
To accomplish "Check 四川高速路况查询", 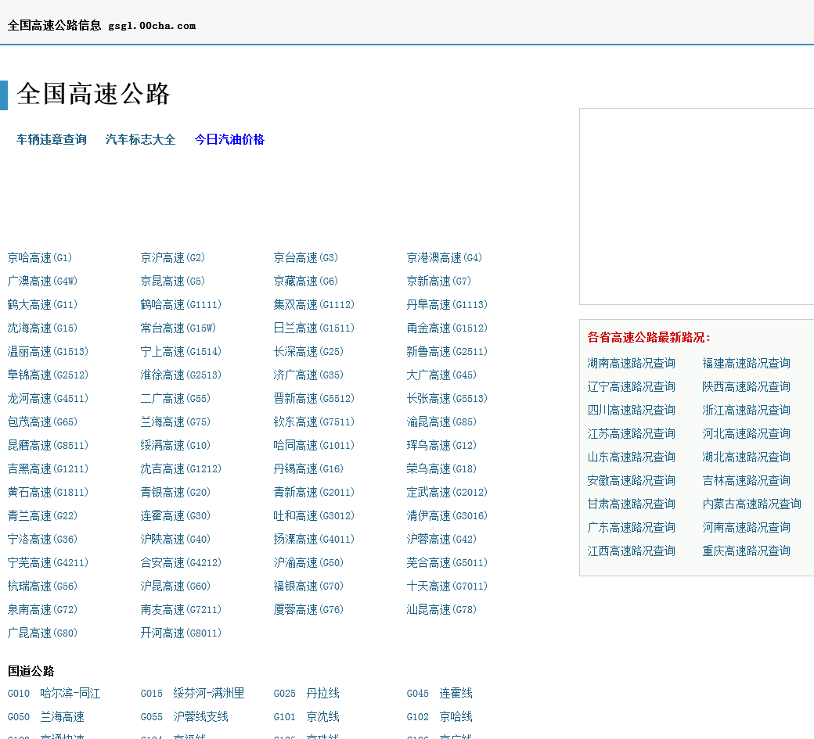I will click(x=632, y=411).
